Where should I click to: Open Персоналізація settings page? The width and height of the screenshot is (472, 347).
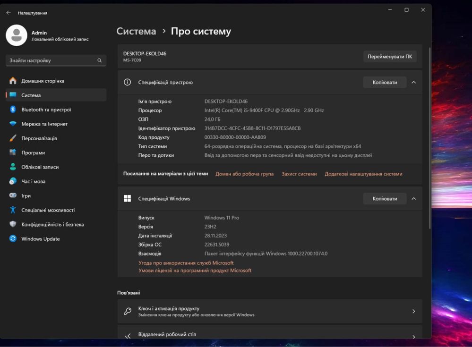pyautogui.click(x=56, y=138)
